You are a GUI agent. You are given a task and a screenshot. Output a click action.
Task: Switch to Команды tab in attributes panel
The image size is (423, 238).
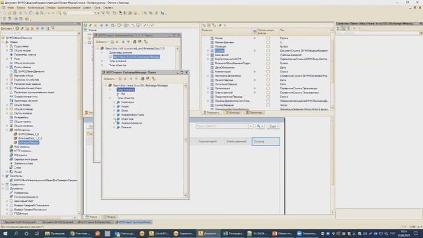(x=232, y=112)
